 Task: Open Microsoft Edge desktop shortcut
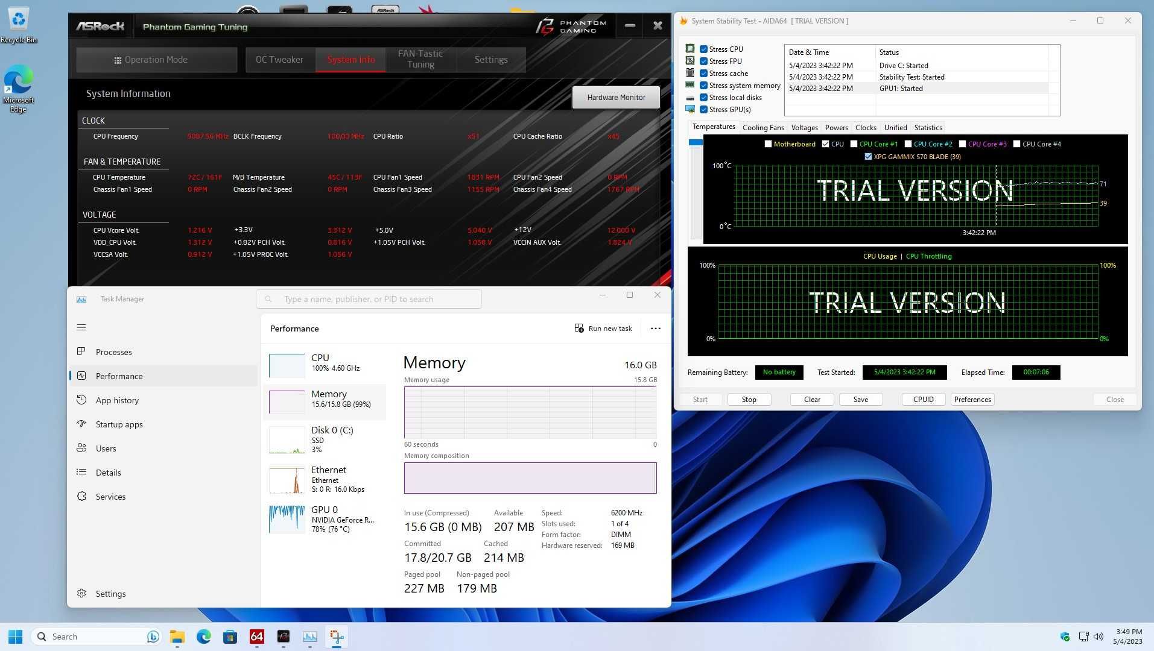pos(19,88)
